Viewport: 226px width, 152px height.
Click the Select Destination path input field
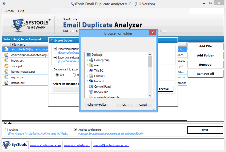(x=66, y=89)
